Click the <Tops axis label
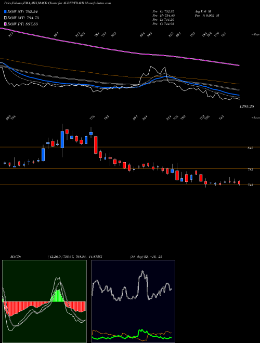Viewport: 260px width, 343px height. click(x=256, y=35)
